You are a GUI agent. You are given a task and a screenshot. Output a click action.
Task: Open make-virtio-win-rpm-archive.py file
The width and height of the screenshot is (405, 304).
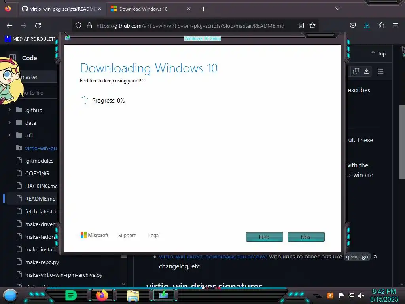tap(64, 275)
